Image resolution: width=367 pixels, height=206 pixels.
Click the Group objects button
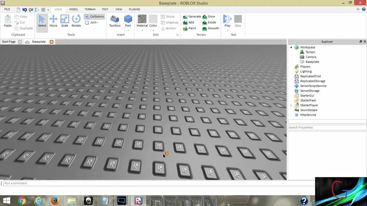(x=168, y=17)
